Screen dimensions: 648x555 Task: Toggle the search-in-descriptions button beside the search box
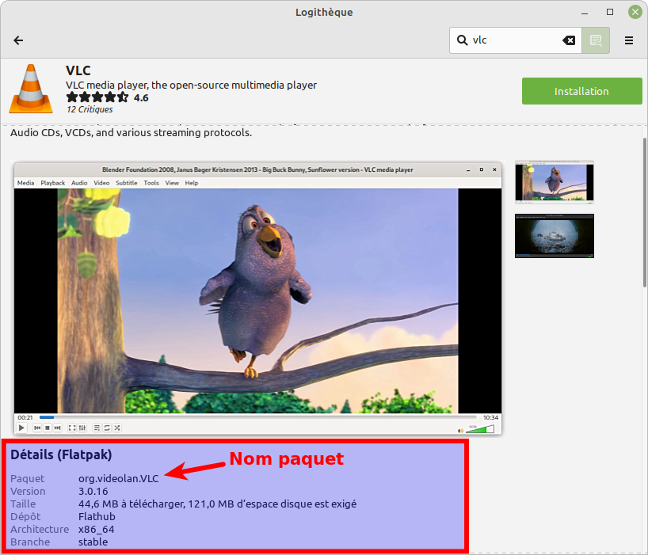point(596,40)
